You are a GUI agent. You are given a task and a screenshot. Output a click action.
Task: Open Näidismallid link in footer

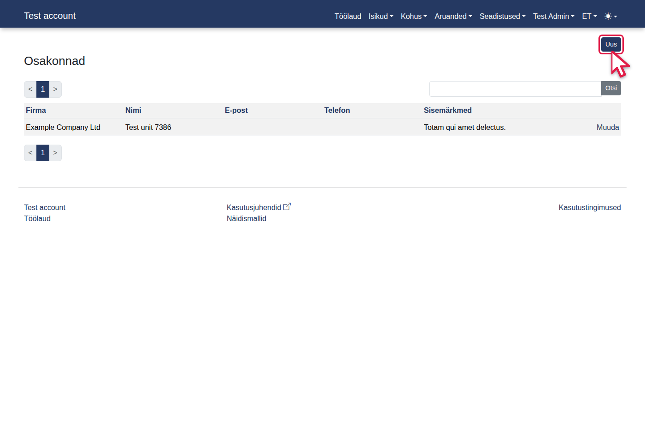(246, 218)
